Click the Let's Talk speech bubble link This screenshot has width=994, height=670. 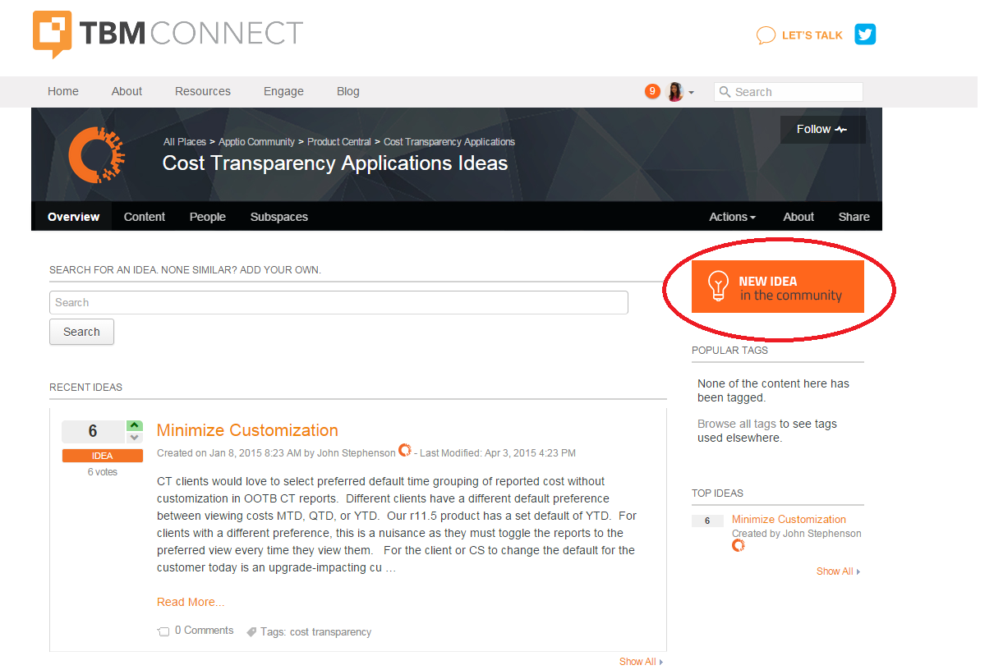(x=799, y=35)
